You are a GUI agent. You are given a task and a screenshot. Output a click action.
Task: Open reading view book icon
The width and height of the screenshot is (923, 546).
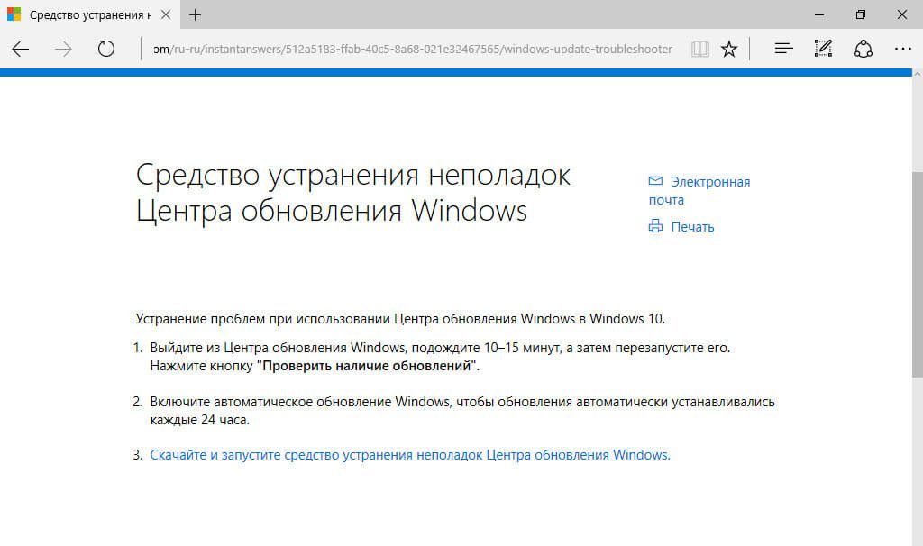click(699, 50)
